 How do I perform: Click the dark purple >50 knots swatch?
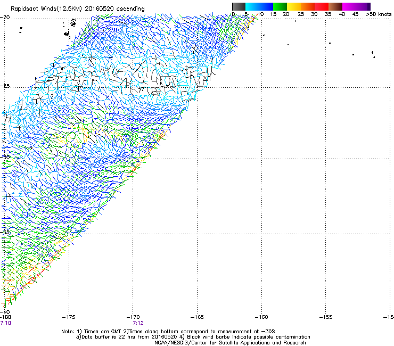coord(369,6)
